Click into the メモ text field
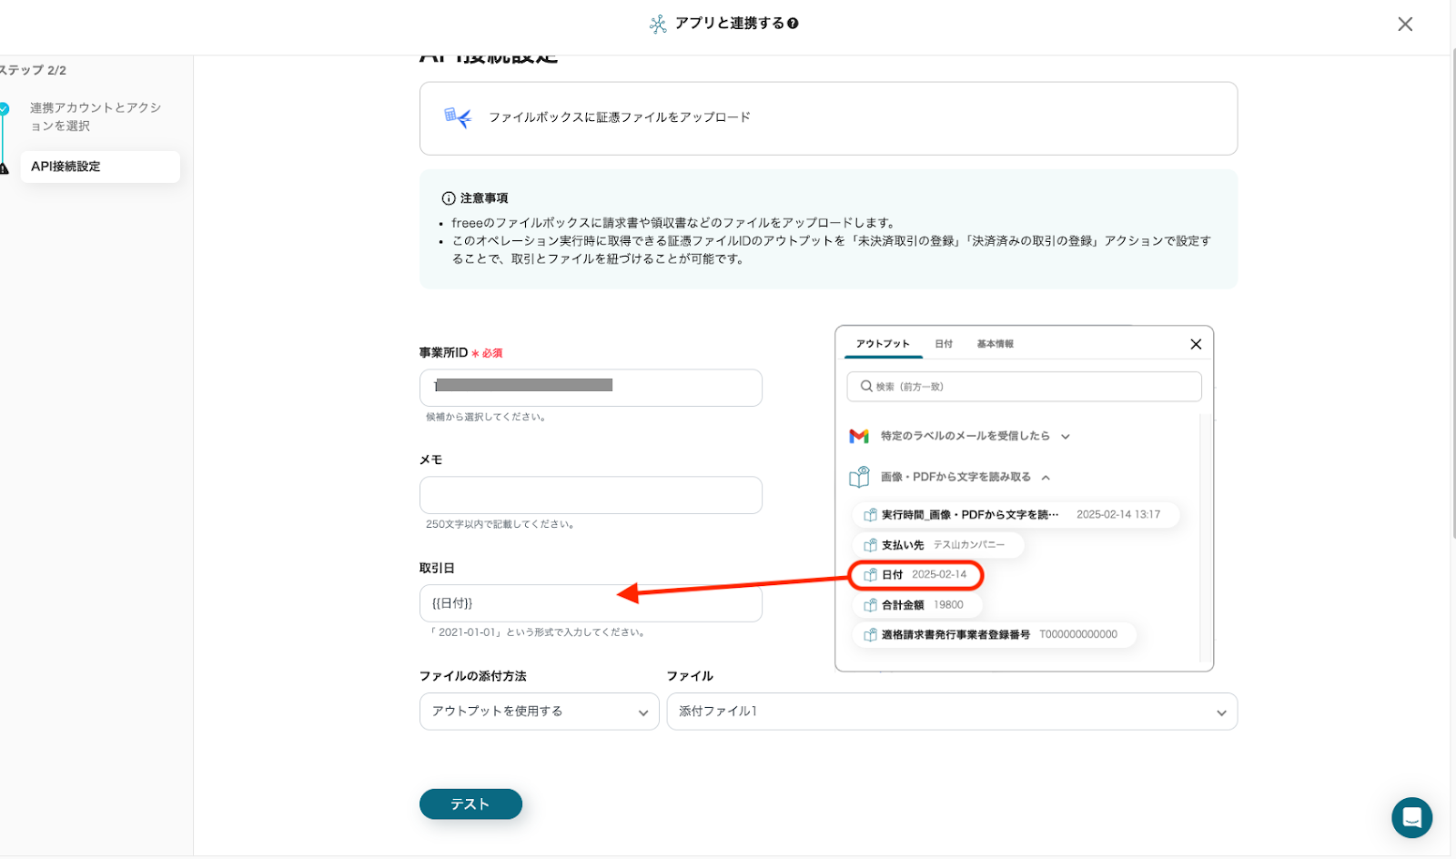The width and height of the screenshot is (1456, 859). pyautogui.click(x=591, y=495)
